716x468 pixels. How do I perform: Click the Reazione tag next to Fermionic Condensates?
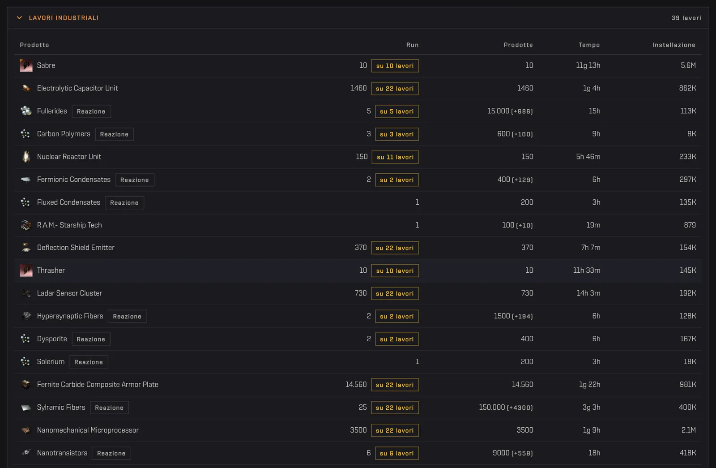pos(135,180)
